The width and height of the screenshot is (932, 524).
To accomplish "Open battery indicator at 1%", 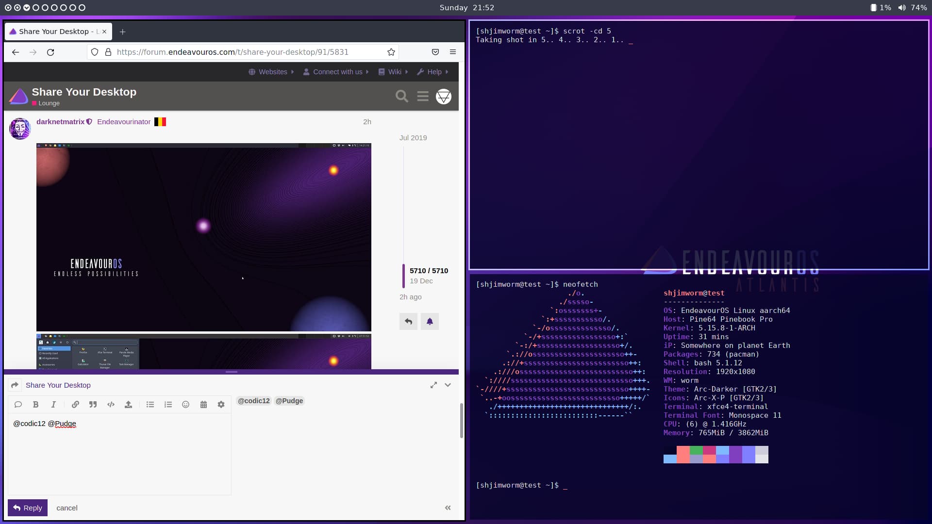I will pos(881,8).
